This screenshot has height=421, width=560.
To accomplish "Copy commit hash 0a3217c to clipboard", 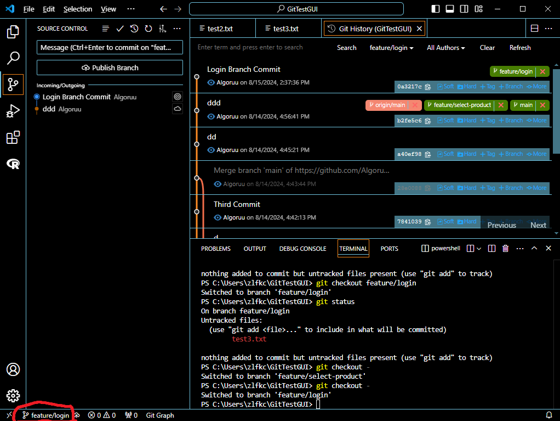I will click(428, 87).
